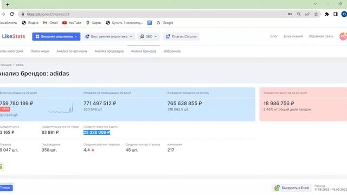Viewport: 347px width, 195px height.
Task: Open the Обратная связь link
Action: pyautogui.click(x=321, y=36)
